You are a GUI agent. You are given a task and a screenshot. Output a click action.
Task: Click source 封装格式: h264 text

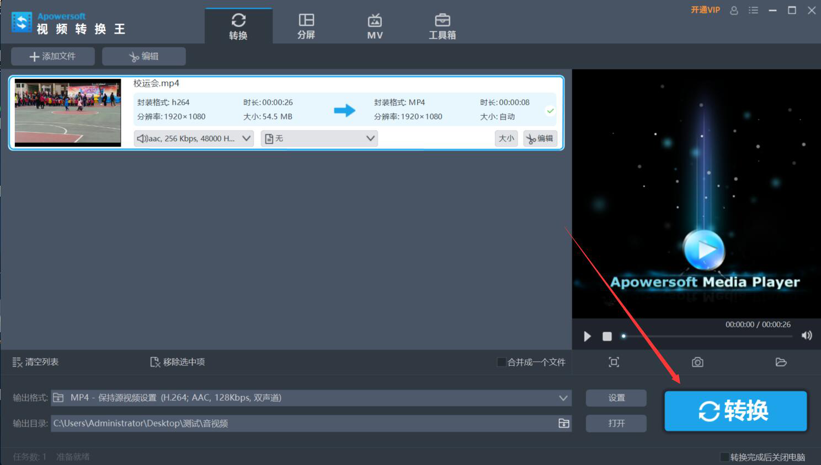(x=163, y=102)
